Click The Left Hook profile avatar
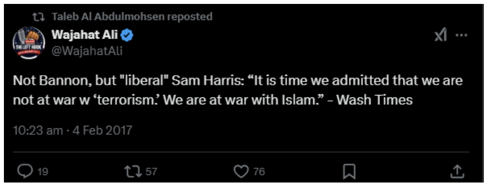 point(29,43)
